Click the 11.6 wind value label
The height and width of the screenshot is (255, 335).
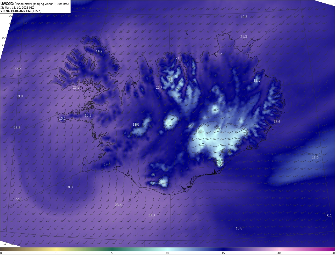[136, 125]
